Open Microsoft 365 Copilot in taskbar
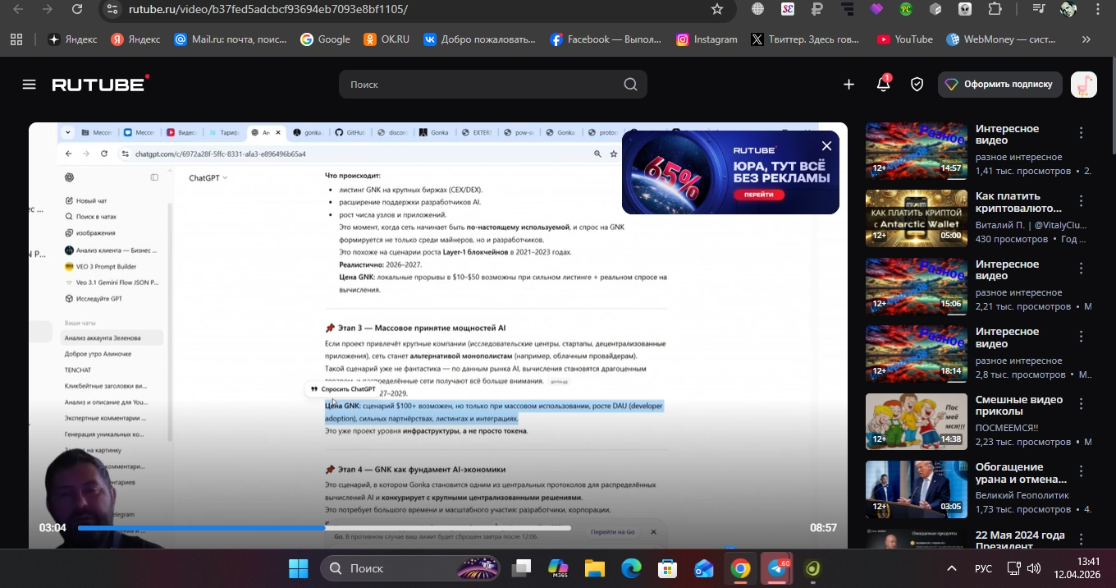This screenshot has height=588, width=1116. pos(558,568)
